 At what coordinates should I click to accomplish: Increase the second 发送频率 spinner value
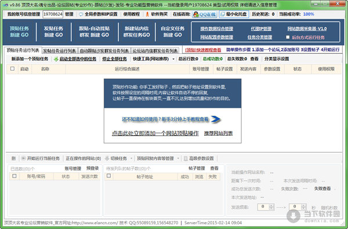coord(303,205)
